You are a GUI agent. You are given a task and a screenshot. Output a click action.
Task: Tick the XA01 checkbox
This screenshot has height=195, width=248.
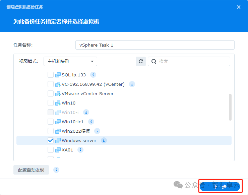click(51, 150)
